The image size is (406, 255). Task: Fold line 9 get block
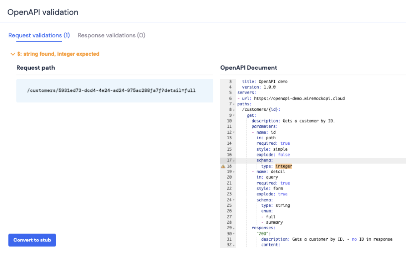234,116
